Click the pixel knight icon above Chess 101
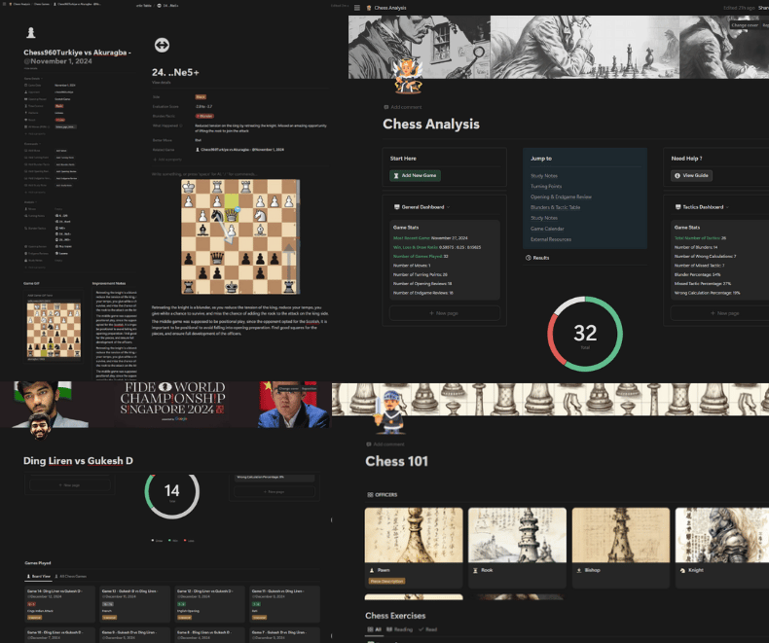Screen dimensions: 769x643 pyautogui.click(x=390, y=412)
